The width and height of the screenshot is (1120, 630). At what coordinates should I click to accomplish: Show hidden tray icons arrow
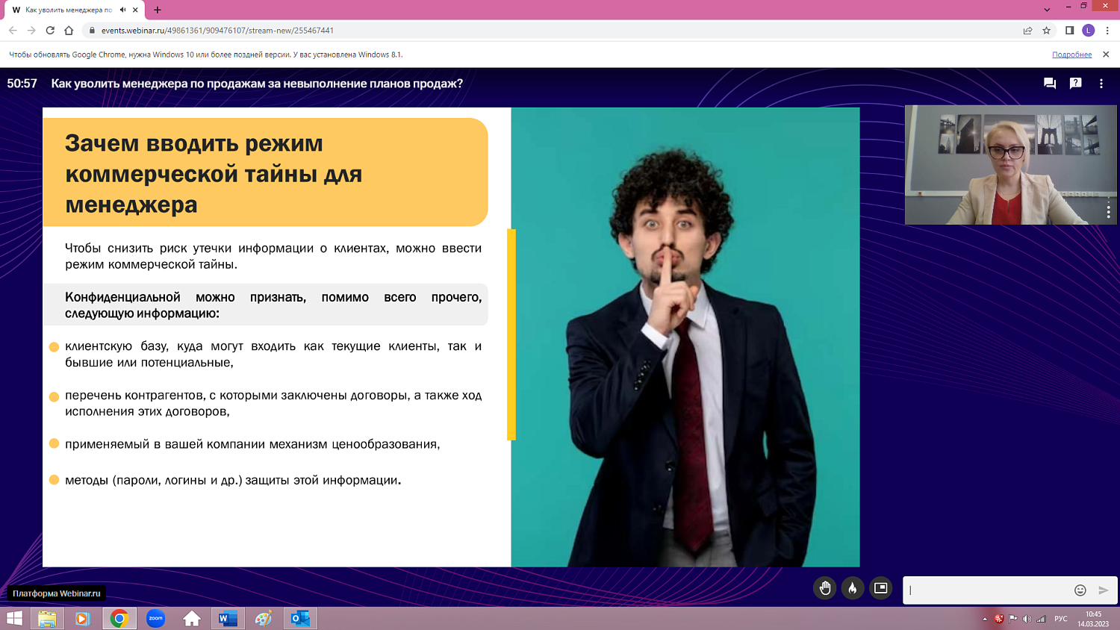pos(985,619)
